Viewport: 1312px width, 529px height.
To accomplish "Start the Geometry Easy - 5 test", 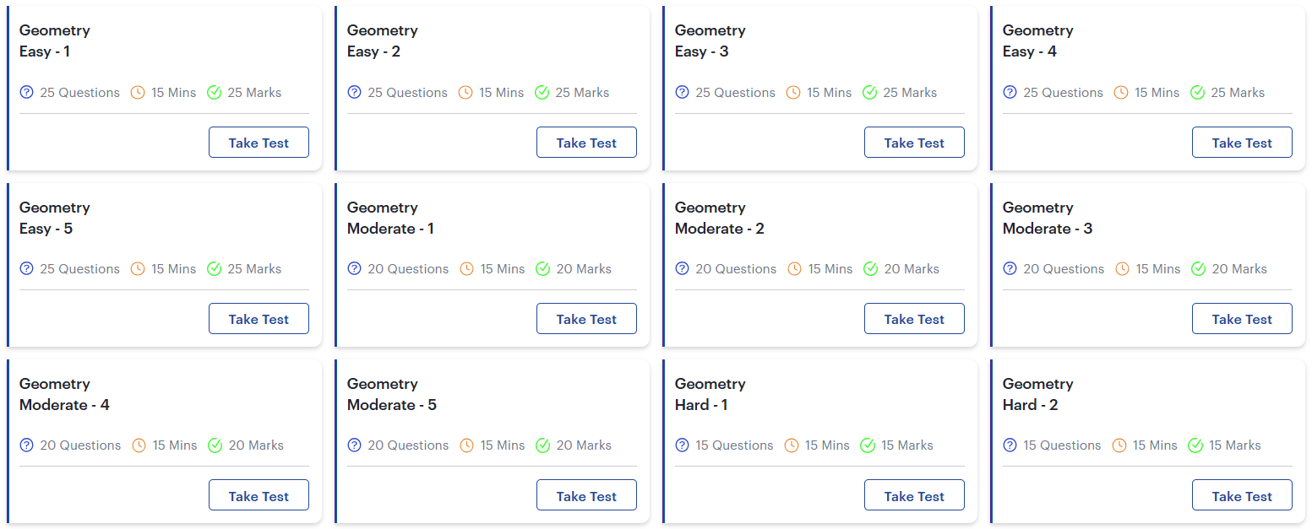I will (259, 318).
